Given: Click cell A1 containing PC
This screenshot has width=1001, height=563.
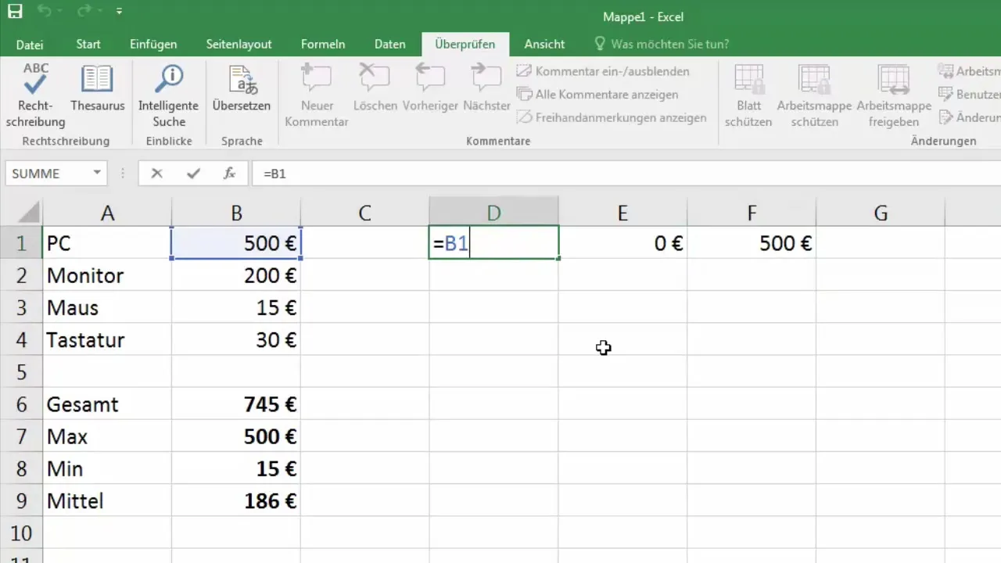Looking at the screenshot, I should click(107, 243).
